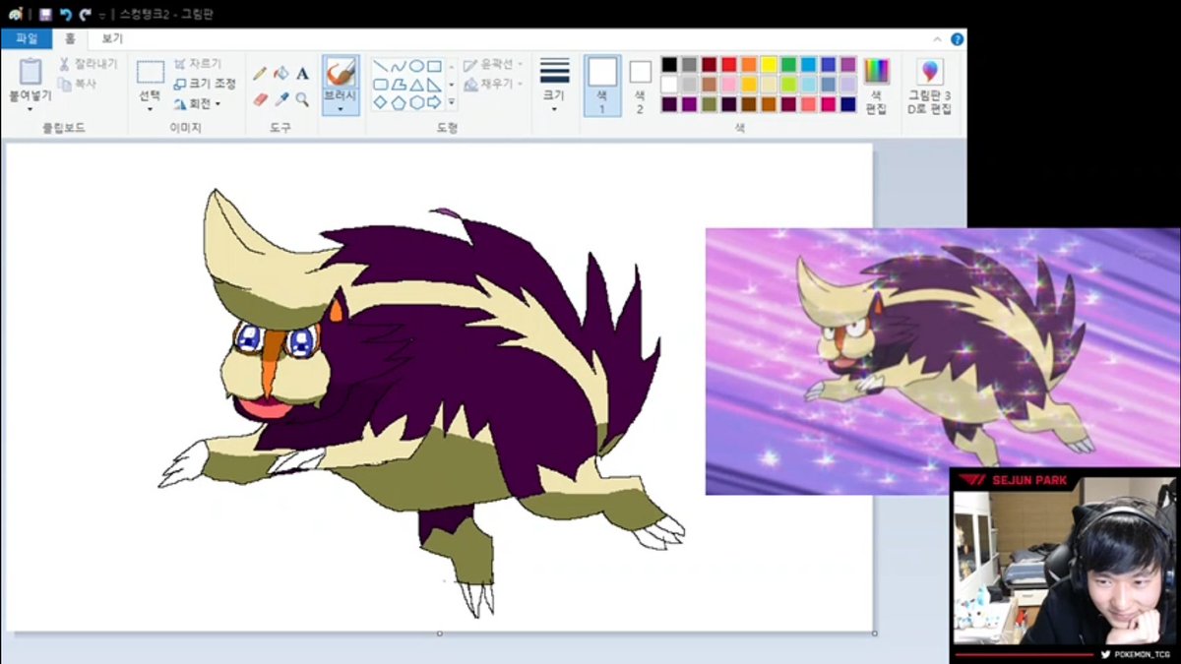
Task: Click the Save floppy icon in title bar
Action: click(x=45, y=14)
